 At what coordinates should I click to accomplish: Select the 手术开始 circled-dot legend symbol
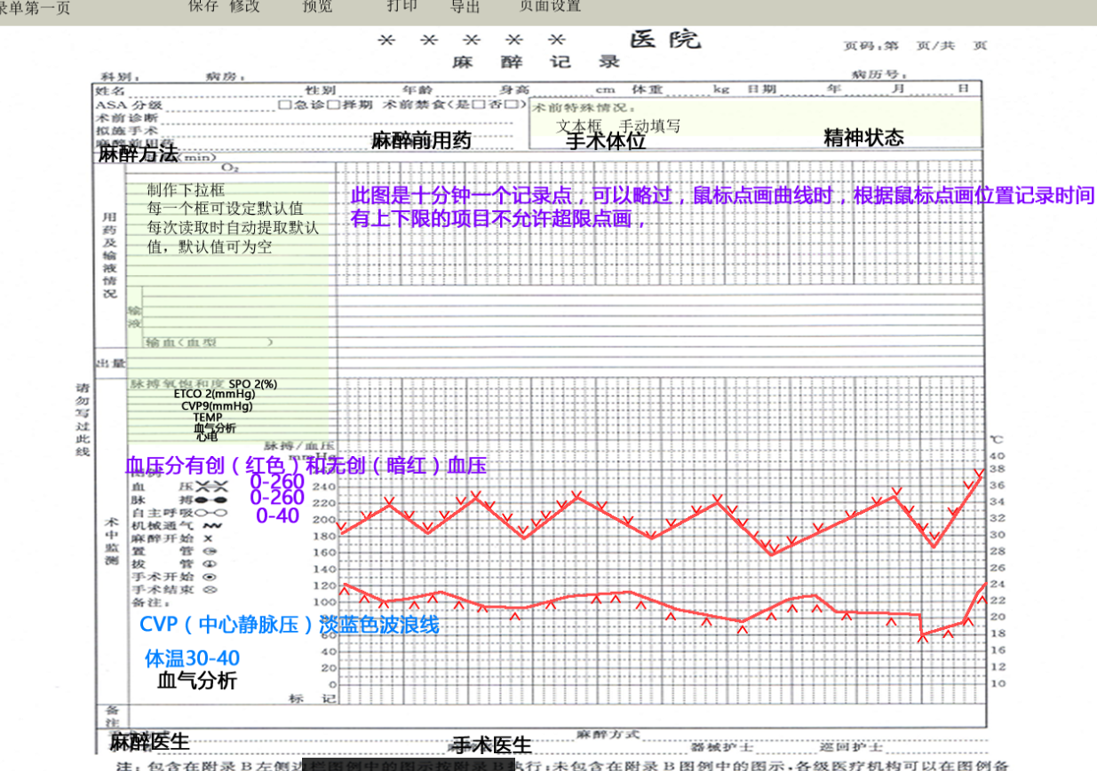point(208,575)
